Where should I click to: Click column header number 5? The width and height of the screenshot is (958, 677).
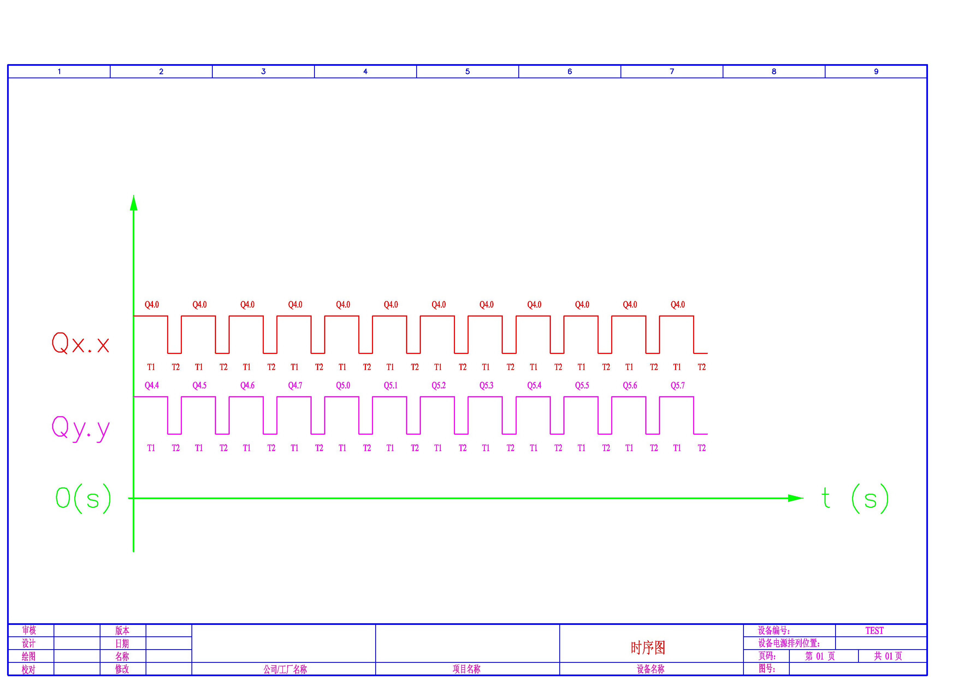[x=467, y=72]
